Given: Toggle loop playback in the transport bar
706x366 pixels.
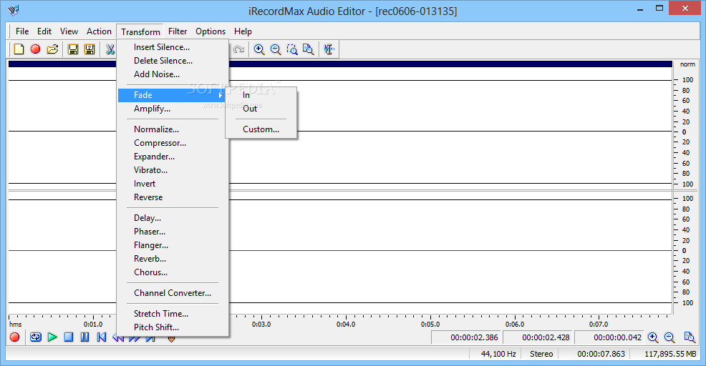Looking at the screenshot, I should pos(36,337).
